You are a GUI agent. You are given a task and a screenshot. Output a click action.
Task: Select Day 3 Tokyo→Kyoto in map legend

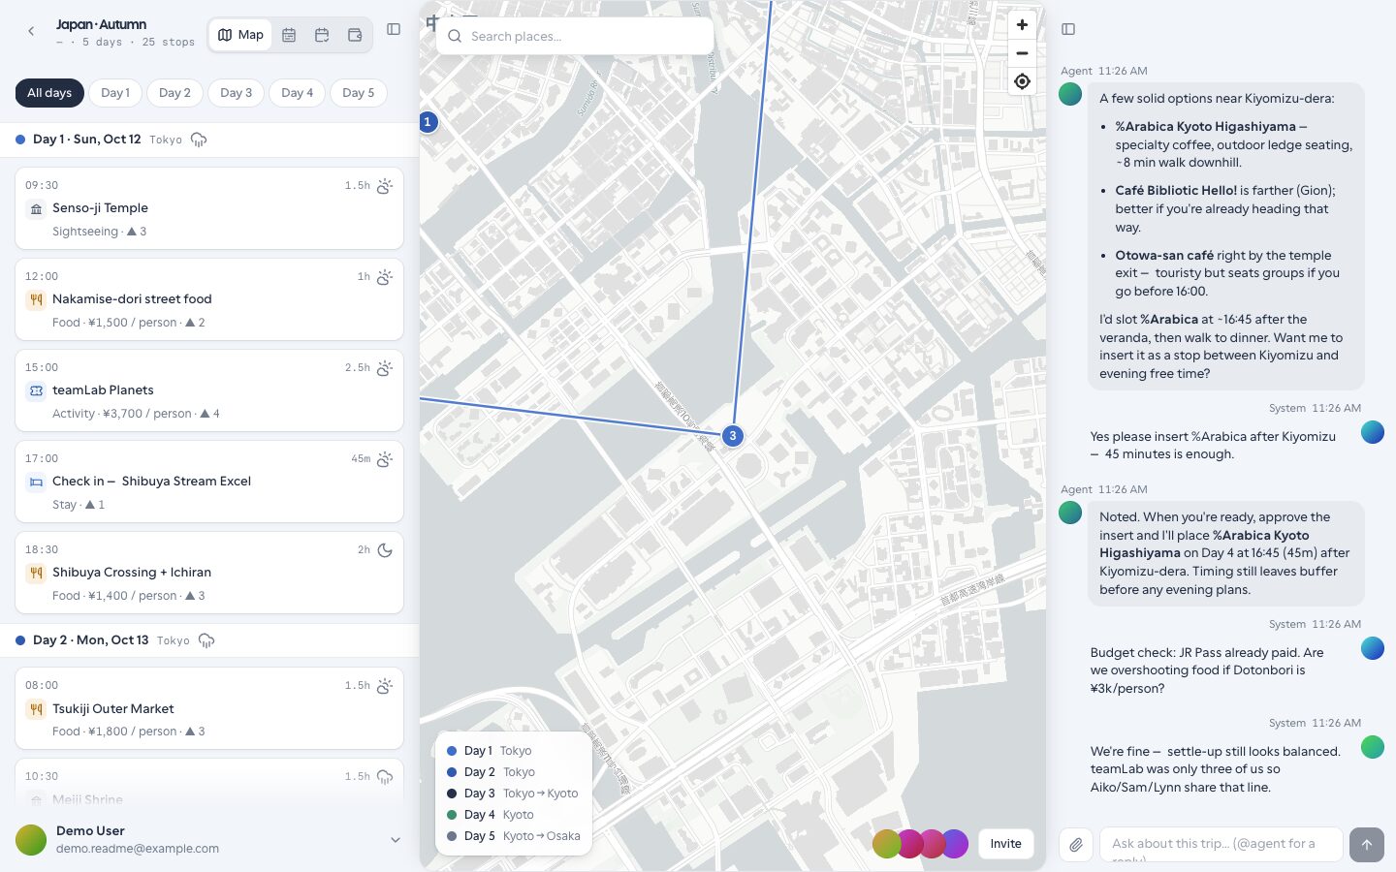click(513, 794)
